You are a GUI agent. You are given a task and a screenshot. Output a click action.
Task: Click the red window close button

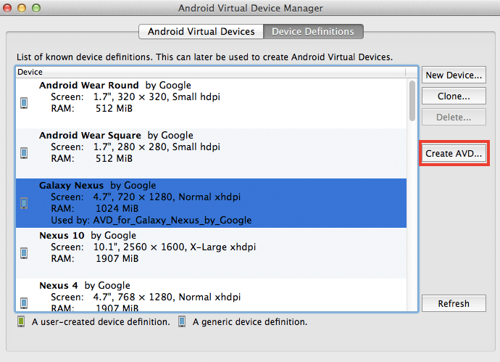(7, 8)
